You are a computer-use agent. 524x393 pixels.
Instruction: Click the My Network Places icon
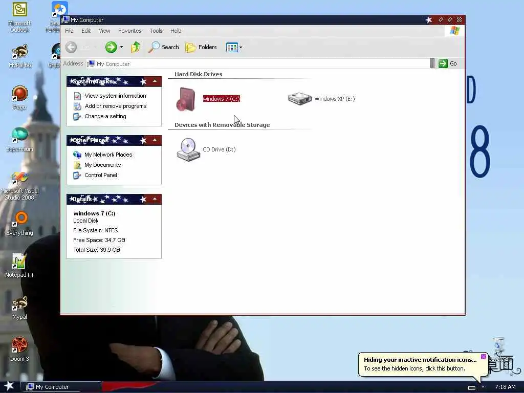pos(77,155)
